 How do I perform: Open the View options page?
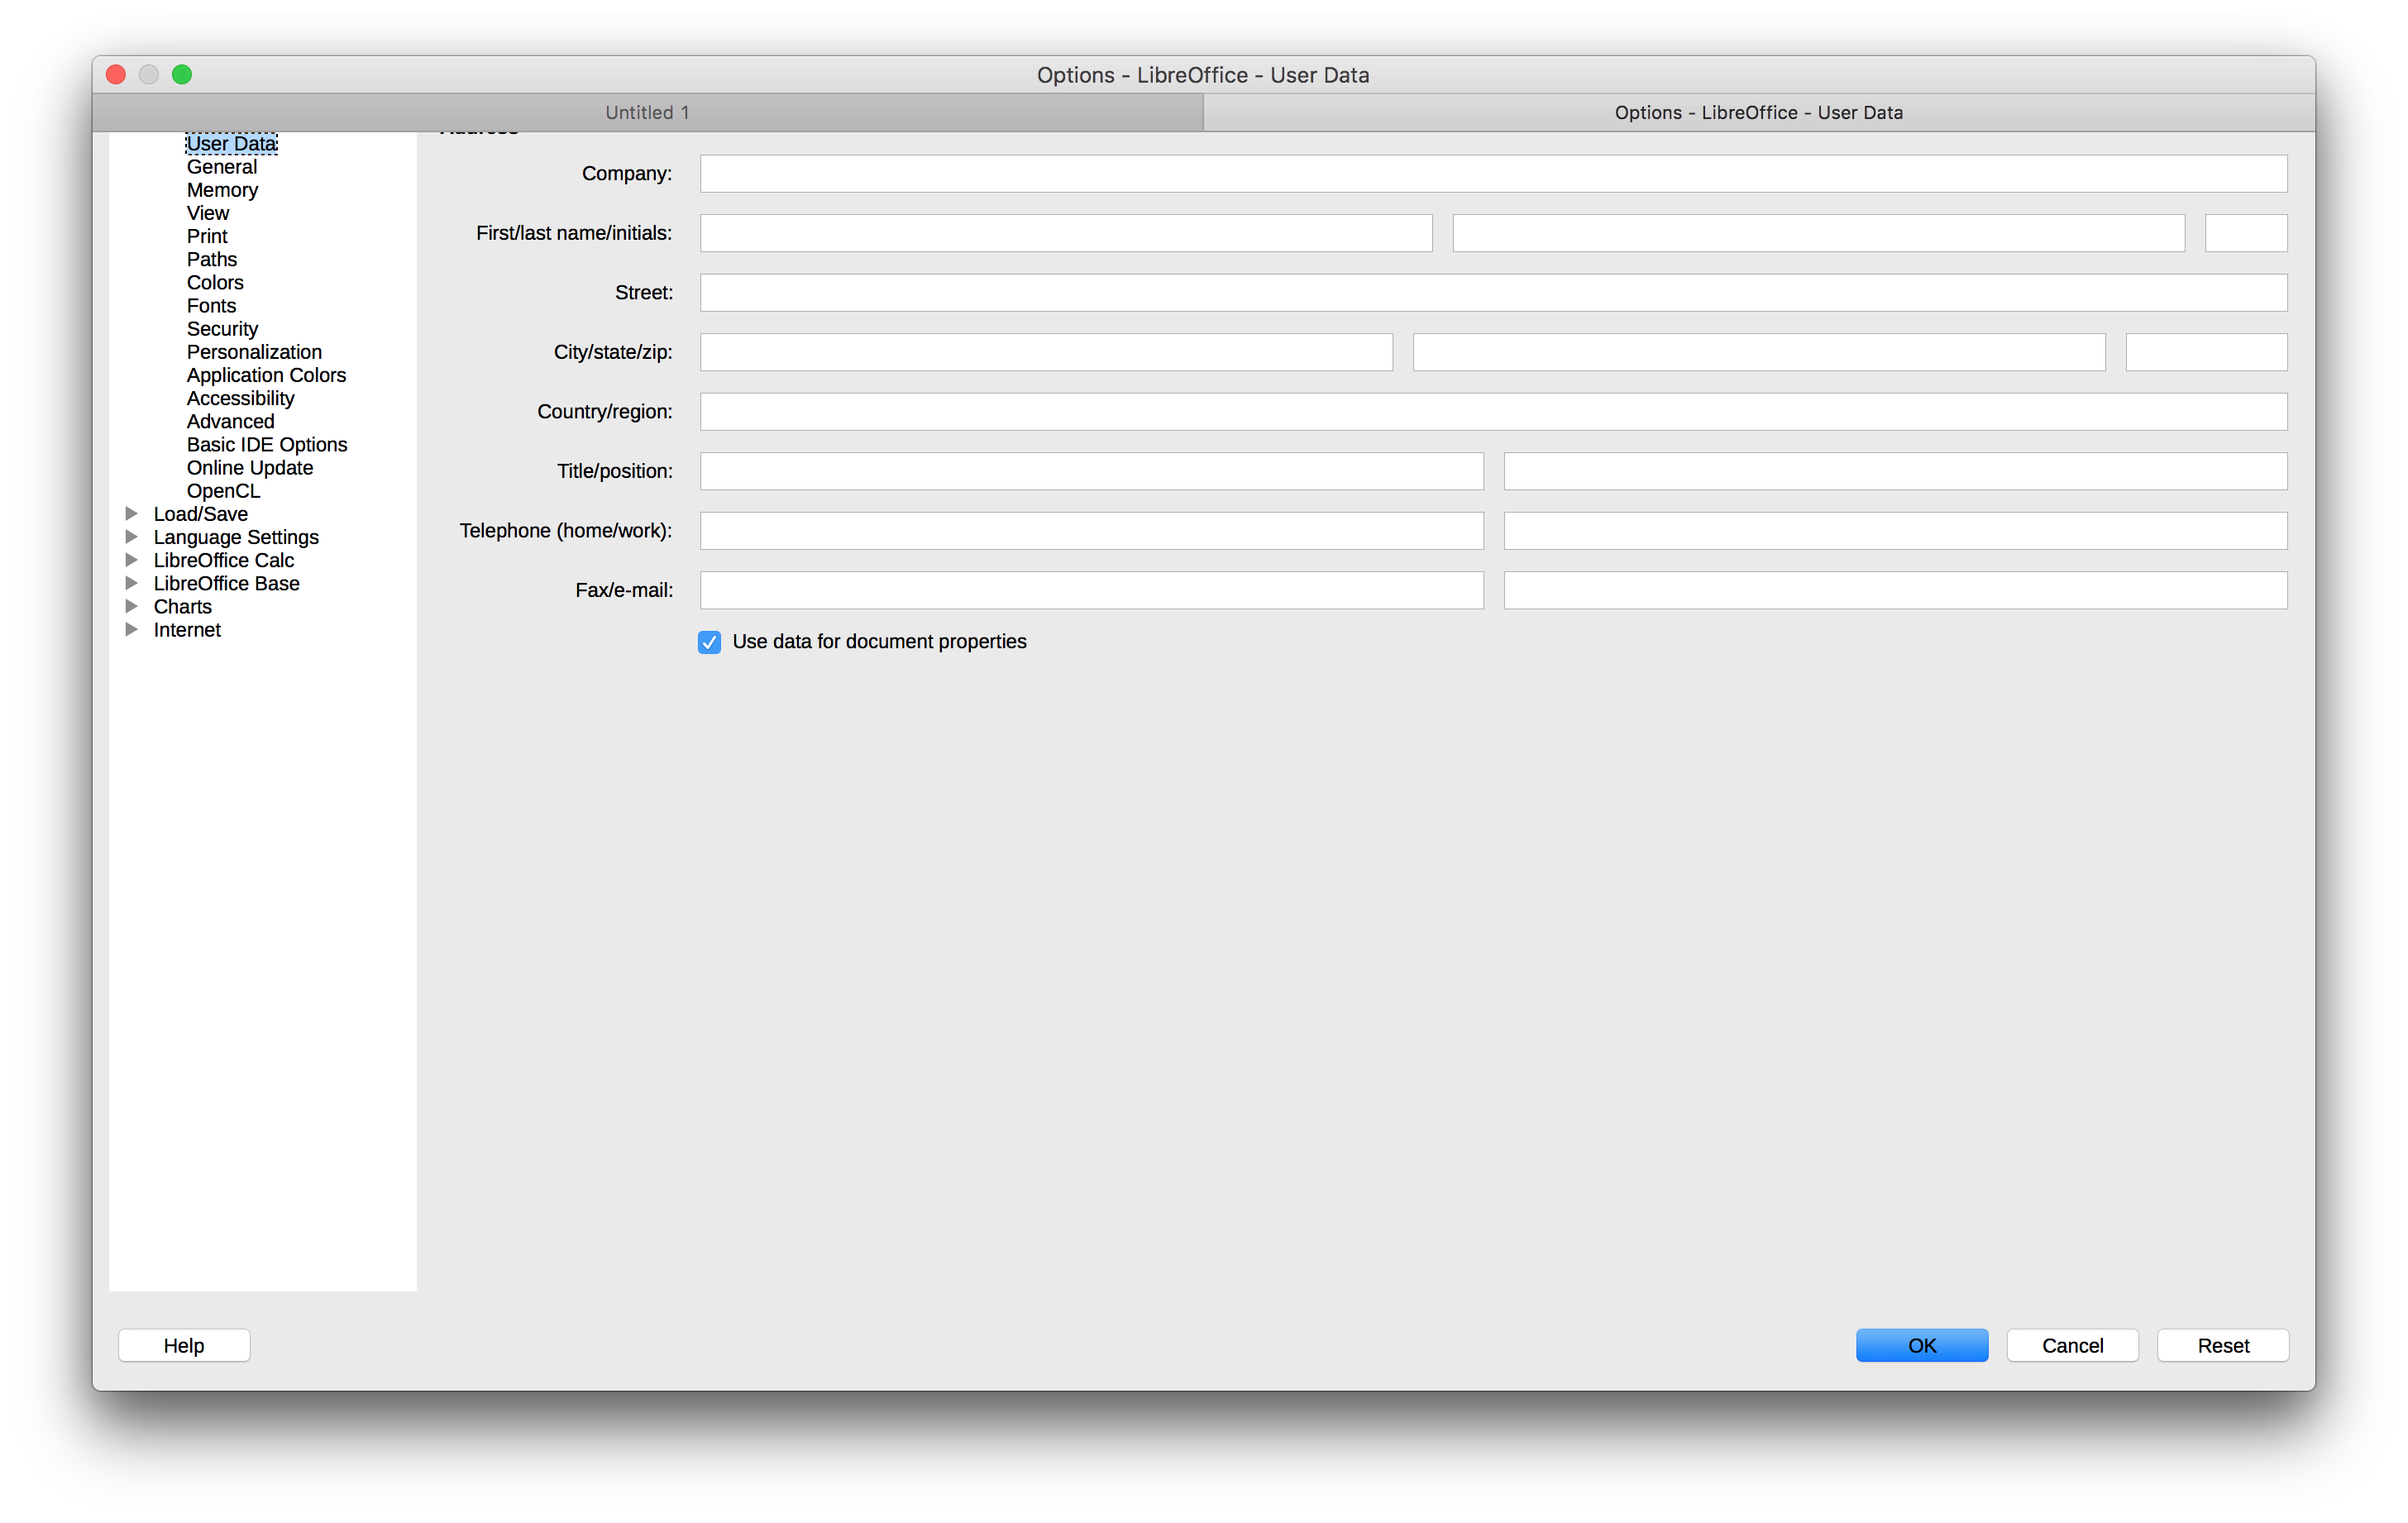point(208,213)
